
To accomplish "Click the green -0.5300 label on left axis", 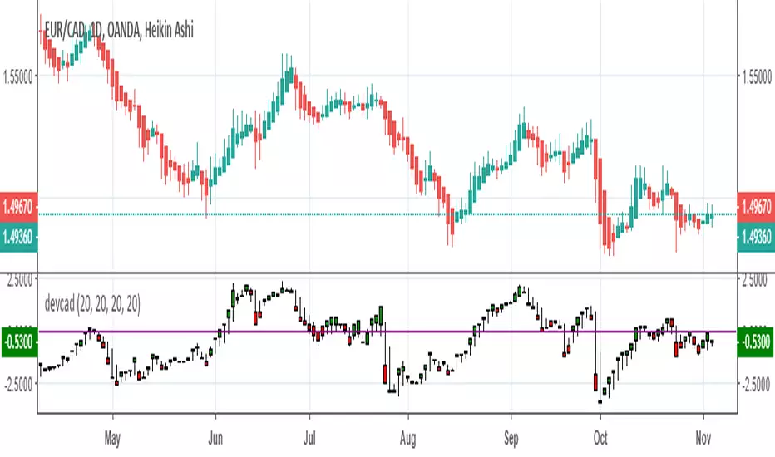I will (19, 340).
